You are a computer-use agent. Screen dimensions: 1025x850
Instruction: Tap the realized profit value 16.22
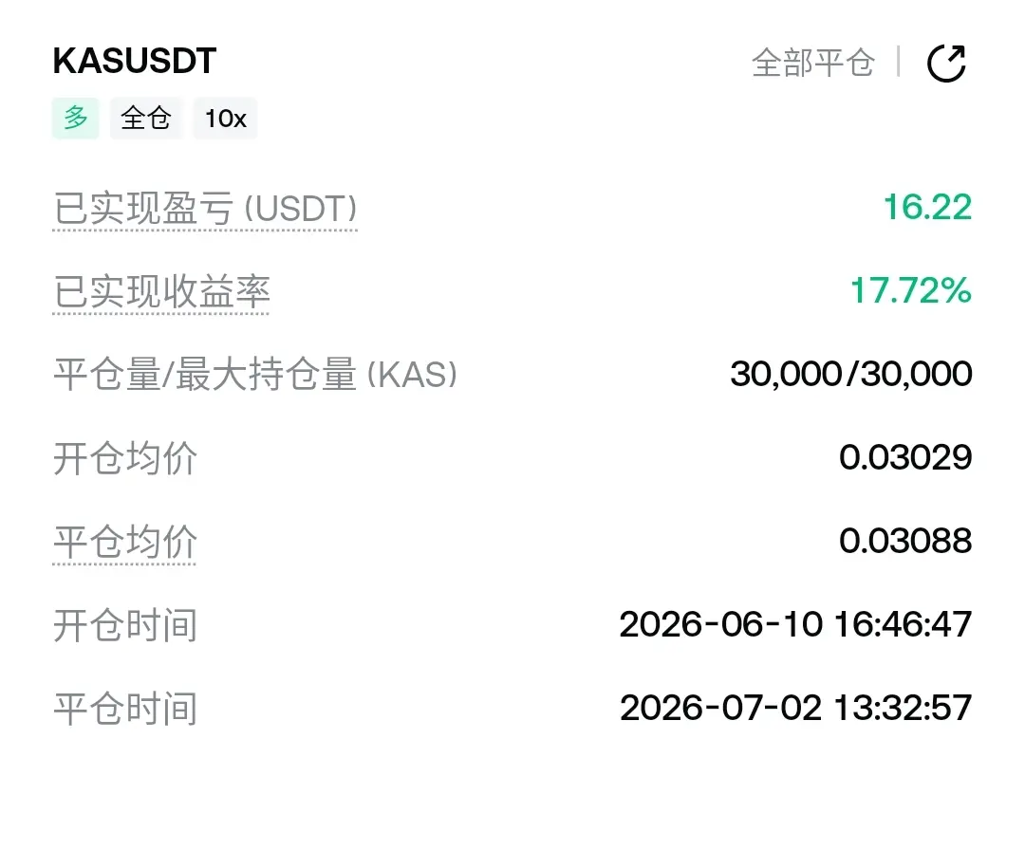coord(927,207)
